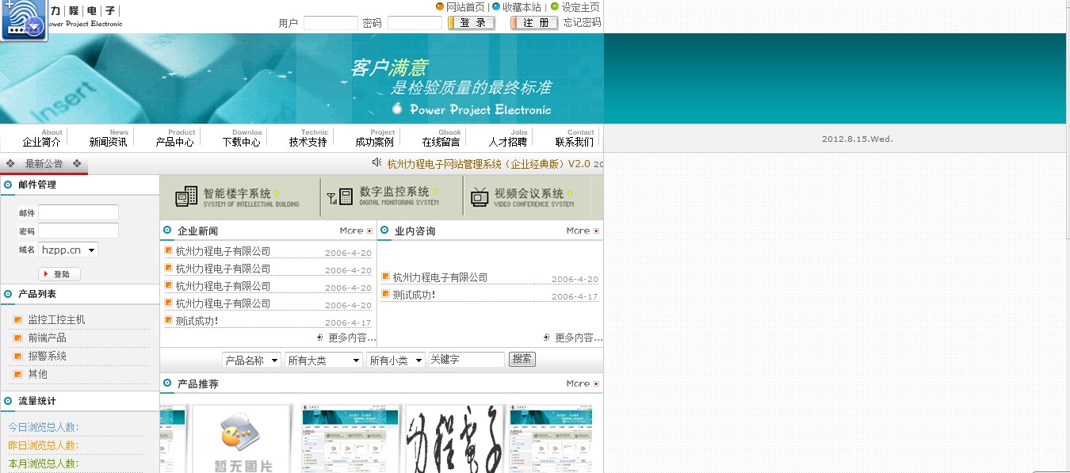The height and width of the screenshot is (473, 1070).
Task: Select 成功案例 Project in navigation
Action: point(375,138)
